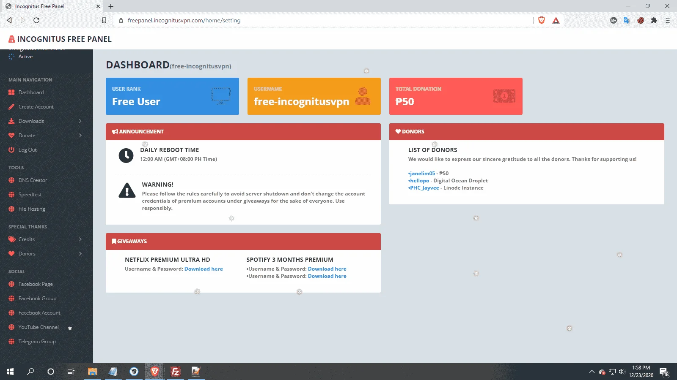
Task: Click the File Hosting globe icon
Action: tap(11, 209)
